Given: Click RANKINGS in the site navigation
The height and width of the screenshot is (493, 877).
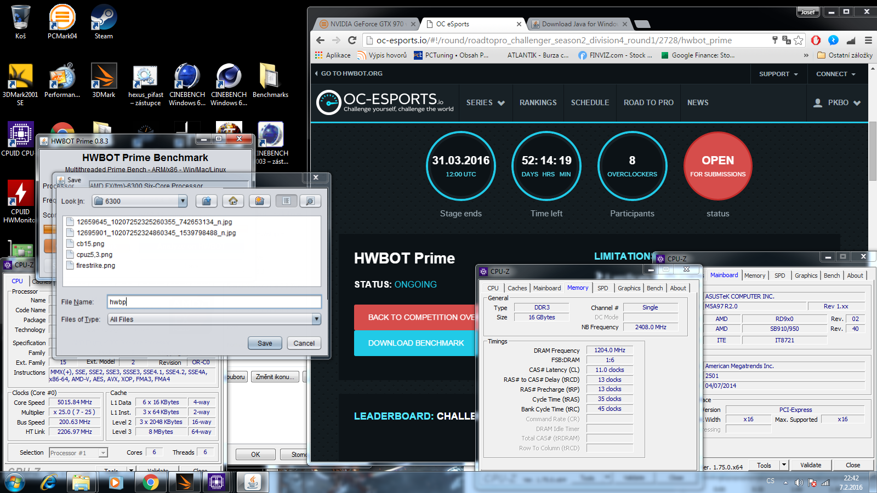Looking at the screenshot, I should point(538,102).
